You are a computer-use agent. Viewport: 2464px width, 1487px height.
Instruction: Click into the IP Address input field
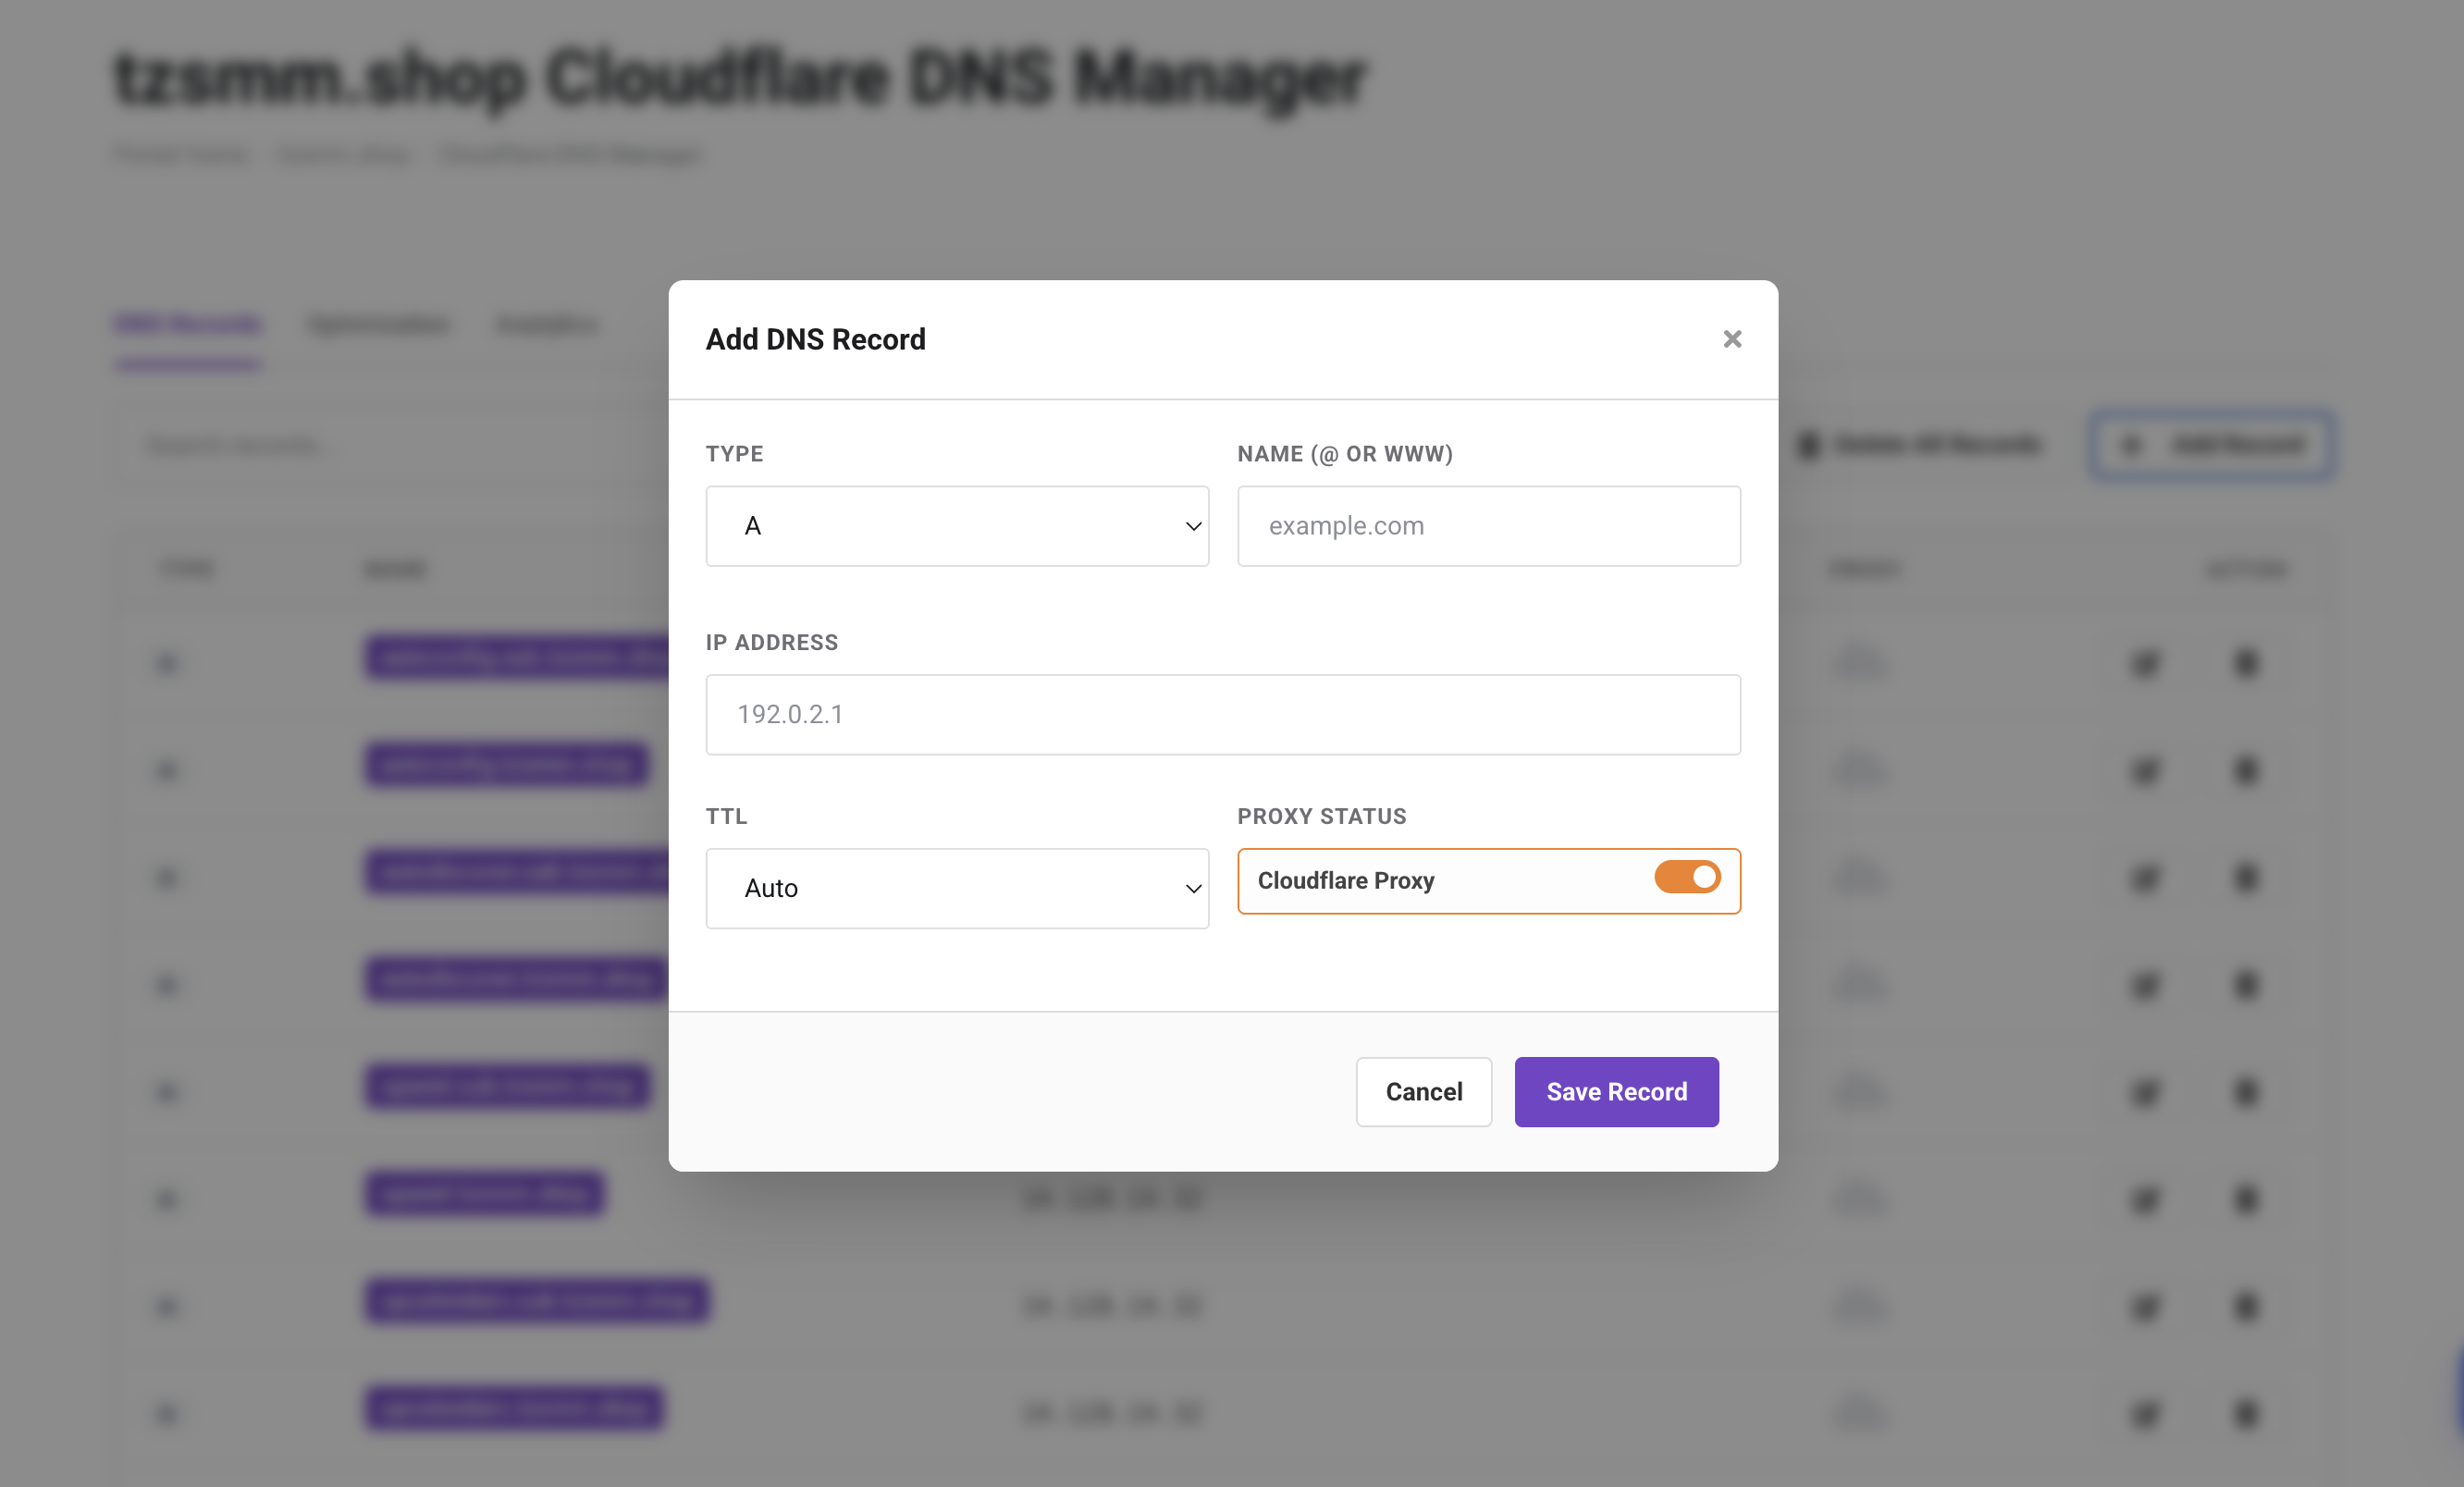pos(1222,714)
